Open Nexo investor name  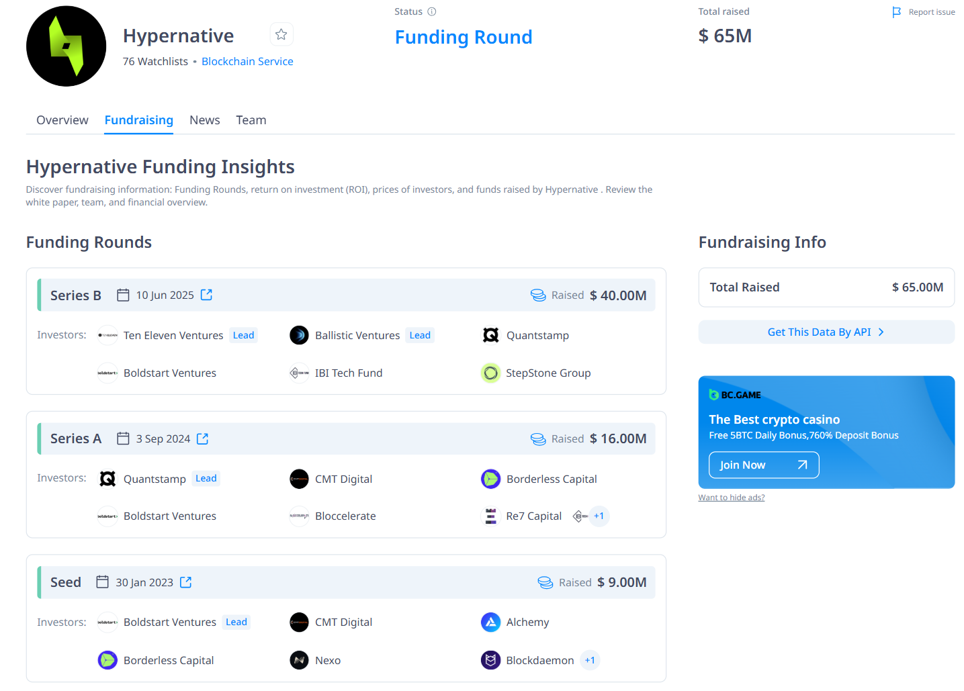328,660
